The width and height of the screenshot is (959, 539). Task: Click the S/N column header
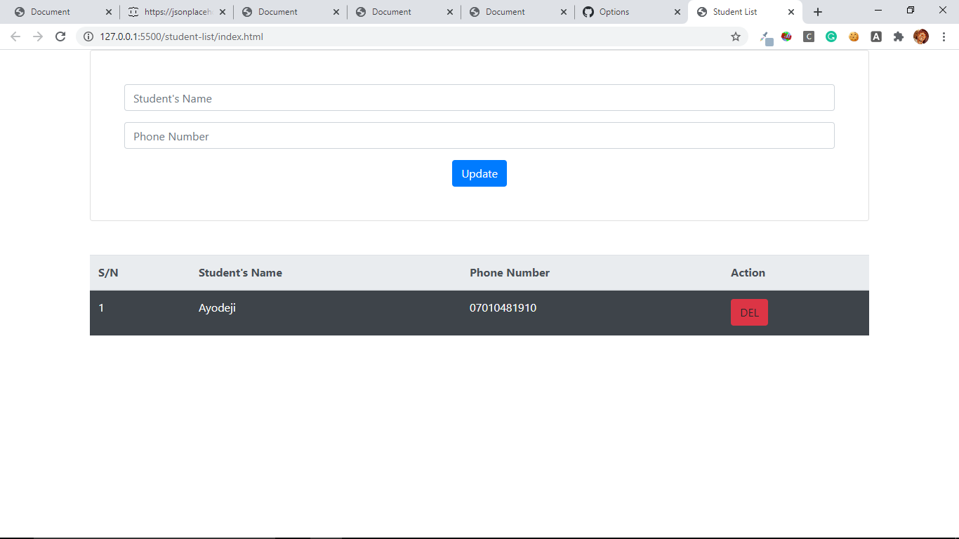[x=108, y=272]
